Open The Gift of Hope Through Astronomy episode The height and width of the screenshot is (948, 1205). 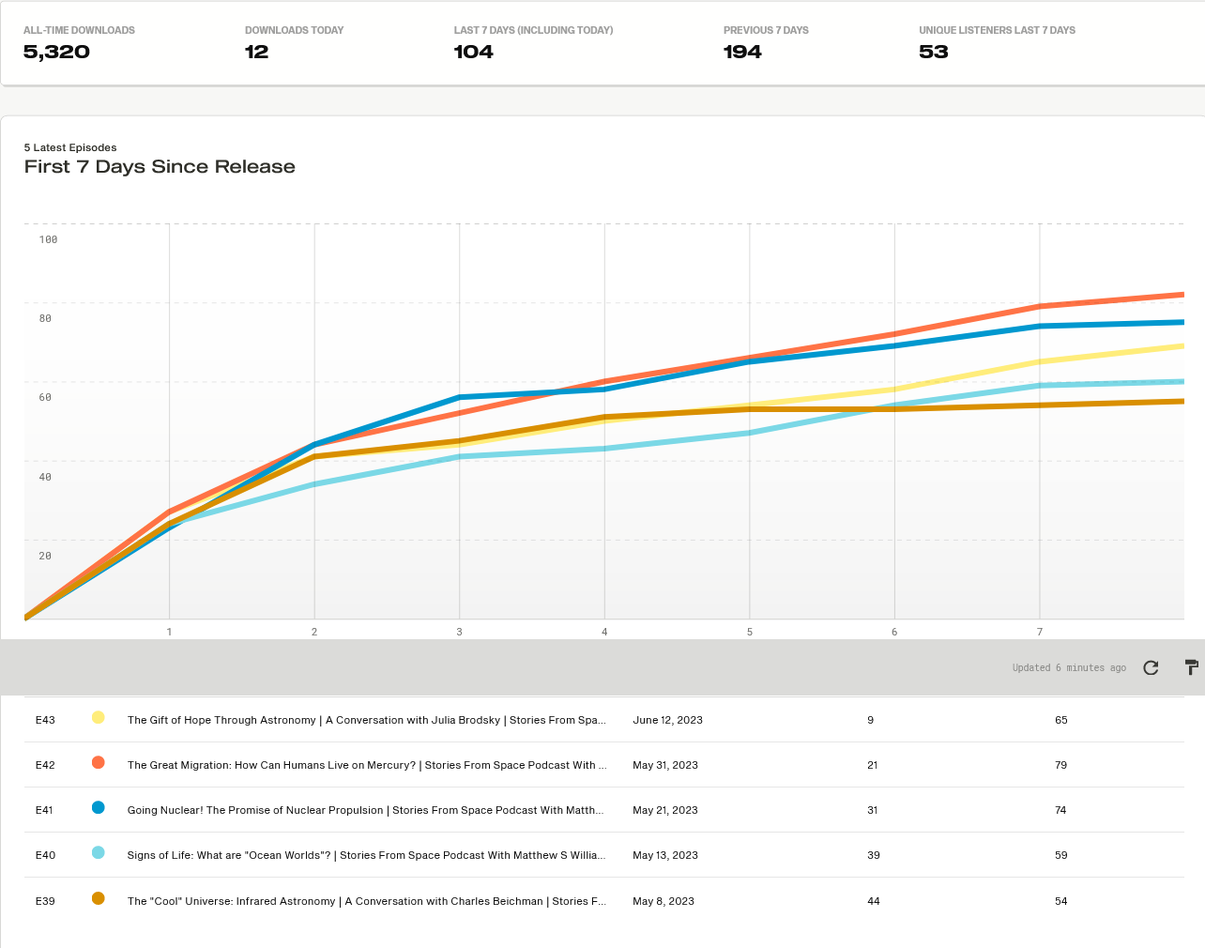pyautogui.click(x=366, y=720)
